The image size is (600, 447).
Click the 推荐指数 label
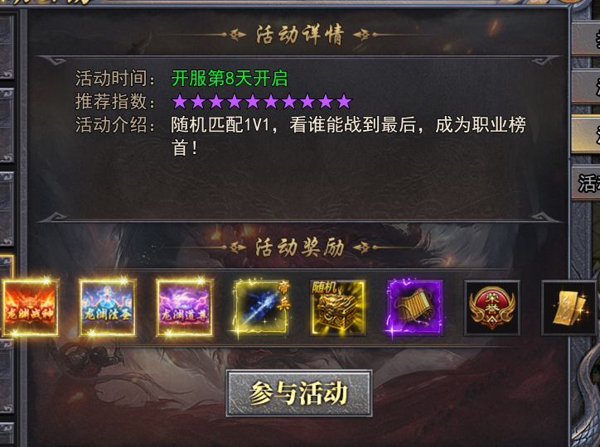114,102
